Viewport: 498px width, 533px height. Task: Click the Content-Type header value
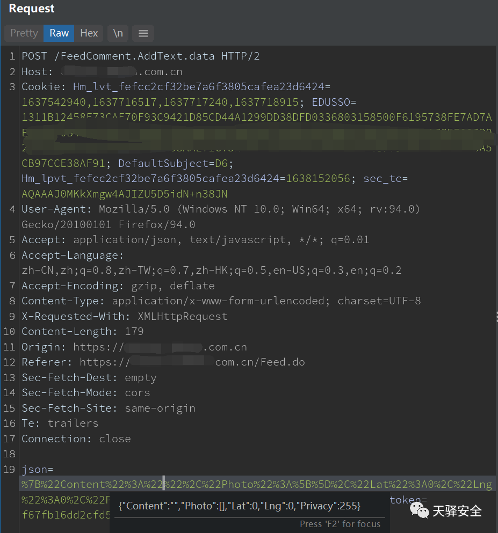(266, 301)
